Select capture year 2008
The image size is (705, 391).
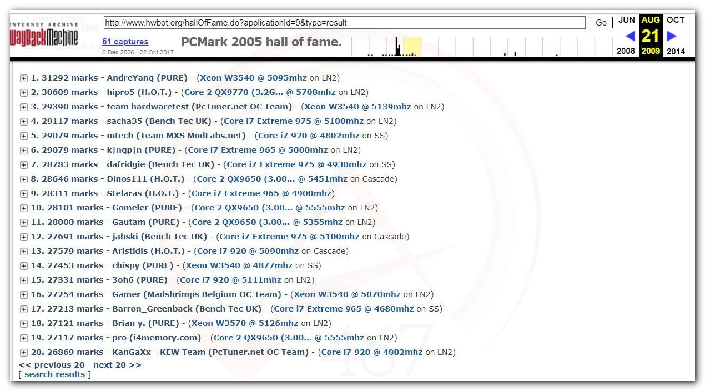pyautogui.click(x=626, y=51)
